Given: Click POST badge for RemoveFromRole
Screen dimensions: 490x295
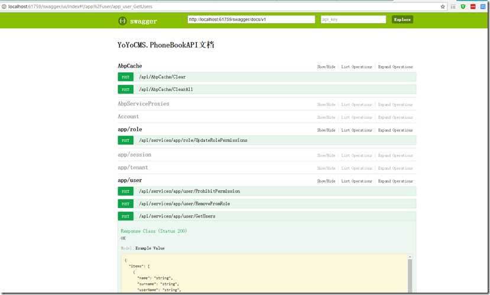Looking at the screenshot, I should (x=126, y=204).
